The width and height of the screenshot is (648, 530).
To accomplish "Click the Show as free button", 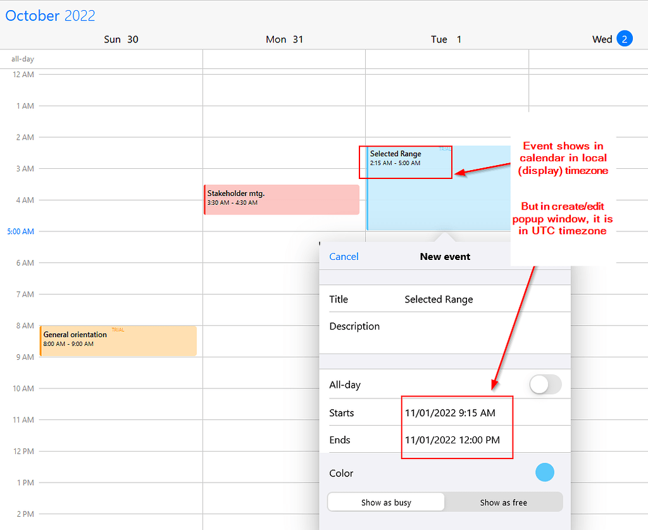I will 504,502.
